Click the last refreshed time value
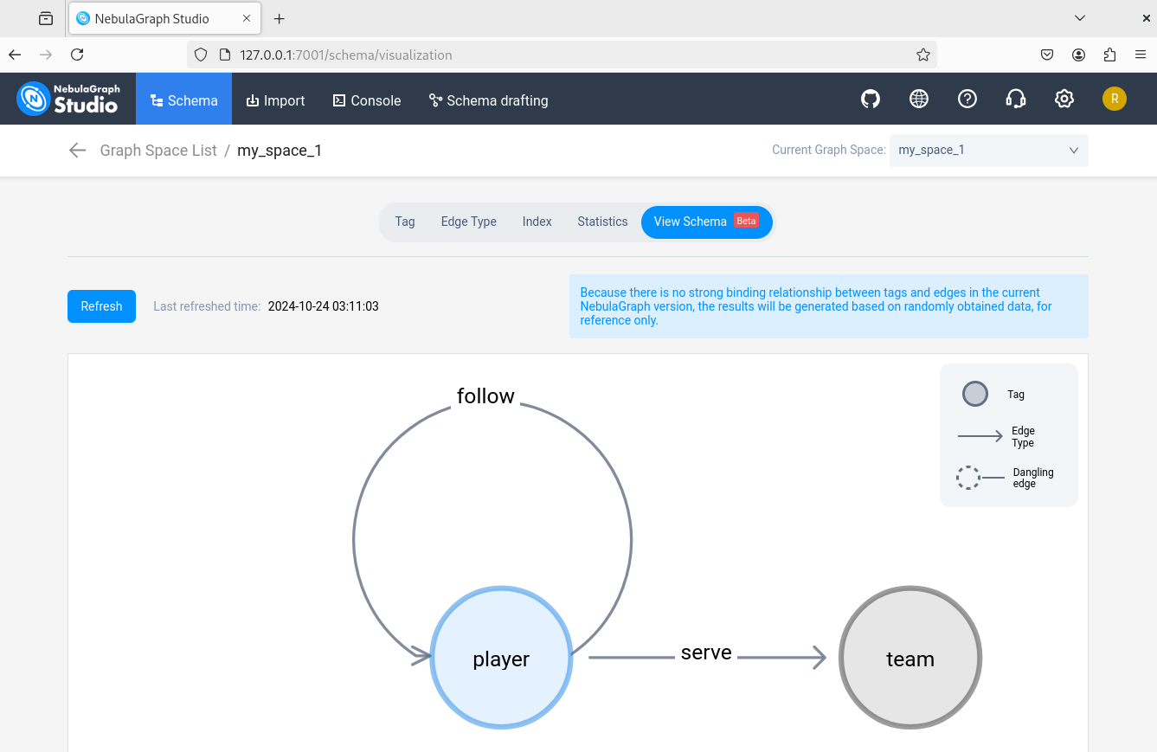This screenshot has height=752, width=1157. [x=324, y=306]
